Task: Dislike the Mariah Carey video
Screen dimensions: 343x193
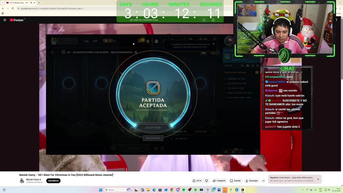Action: (206, 181)
